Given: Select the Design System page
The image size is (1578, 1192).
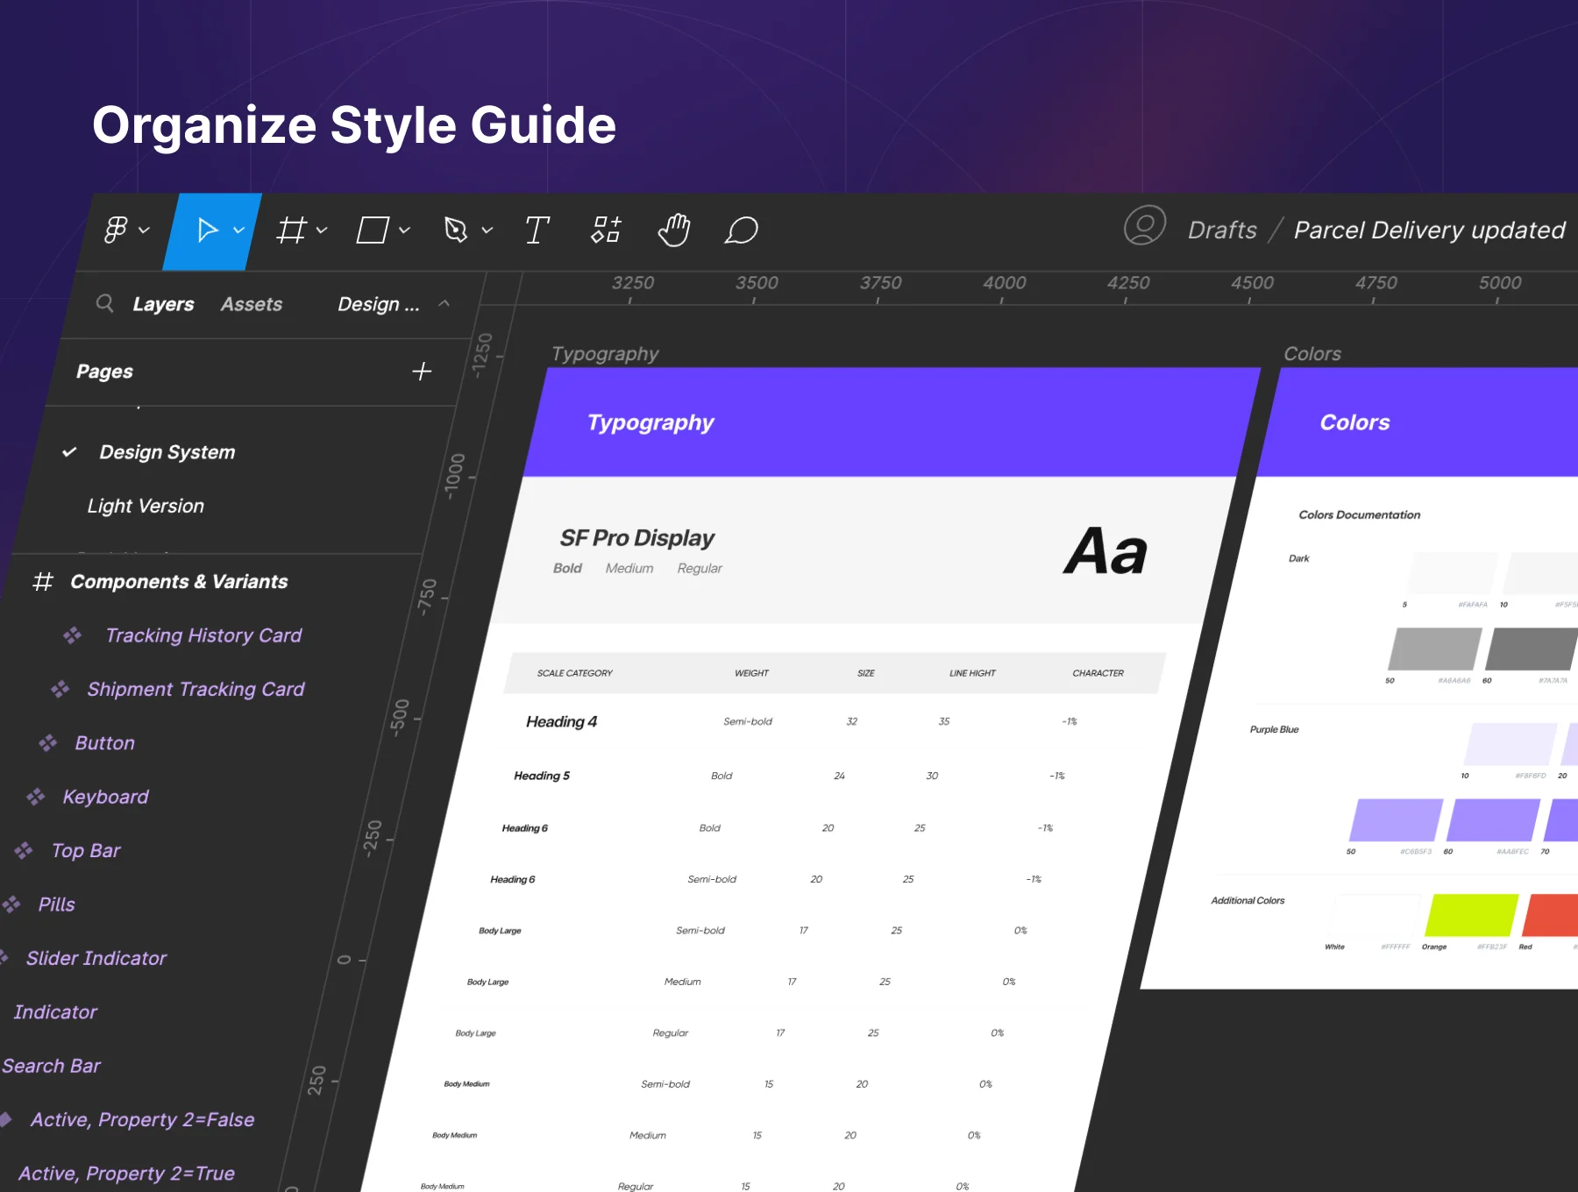Looking at the screenshot, I should [167, 452].
